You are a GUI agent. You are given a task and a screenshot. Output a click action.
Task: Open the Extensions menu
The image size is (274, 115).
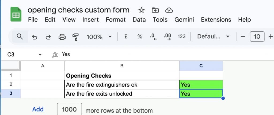[x=216, y=20]
